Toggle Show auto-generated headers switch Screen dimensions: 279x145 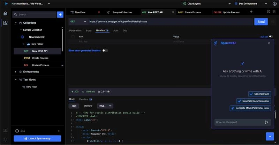[105, 51]
